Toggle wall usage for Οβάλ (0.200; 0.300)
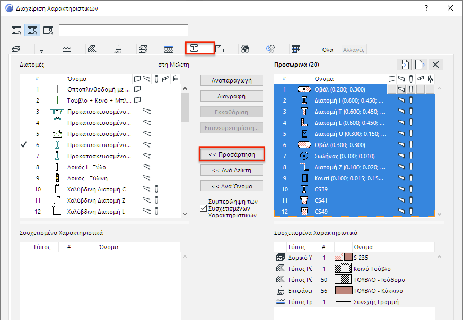Viewport: 463px width, 320px height. tap(392, 89)
